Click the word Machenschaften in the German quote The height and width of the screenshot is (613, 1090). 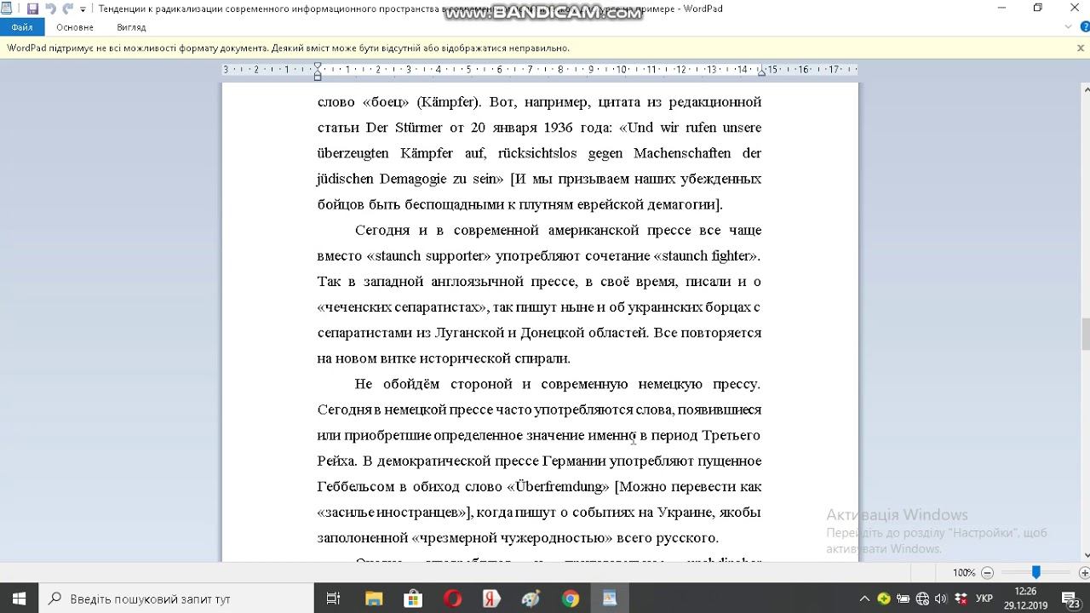(683, 153)
